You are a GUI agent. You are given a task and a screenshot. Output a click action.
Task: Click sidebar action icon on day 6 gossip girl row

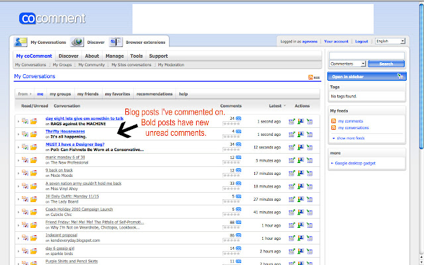[310, 251]
